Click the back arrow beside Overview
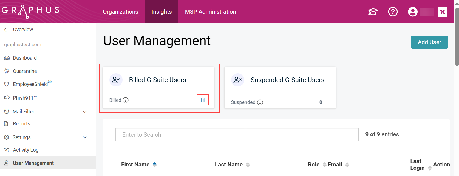Screen dimensions: 459x176 coord(6,30)
